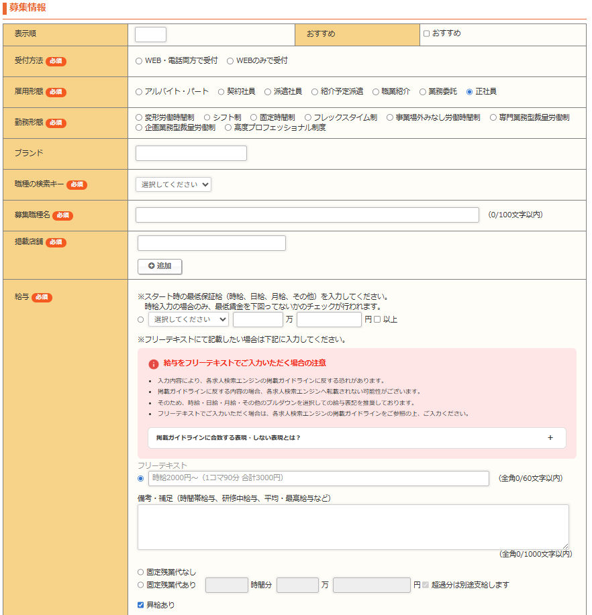Click the 備考・補足 textarea

[352, 526]
